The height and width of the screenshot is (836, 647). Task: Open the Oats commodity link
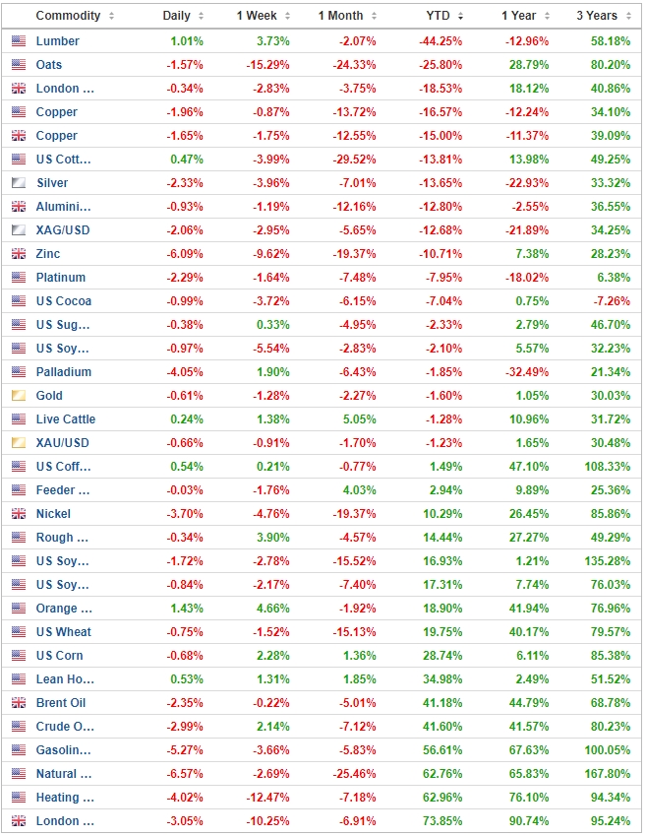(x=49, y=65)
